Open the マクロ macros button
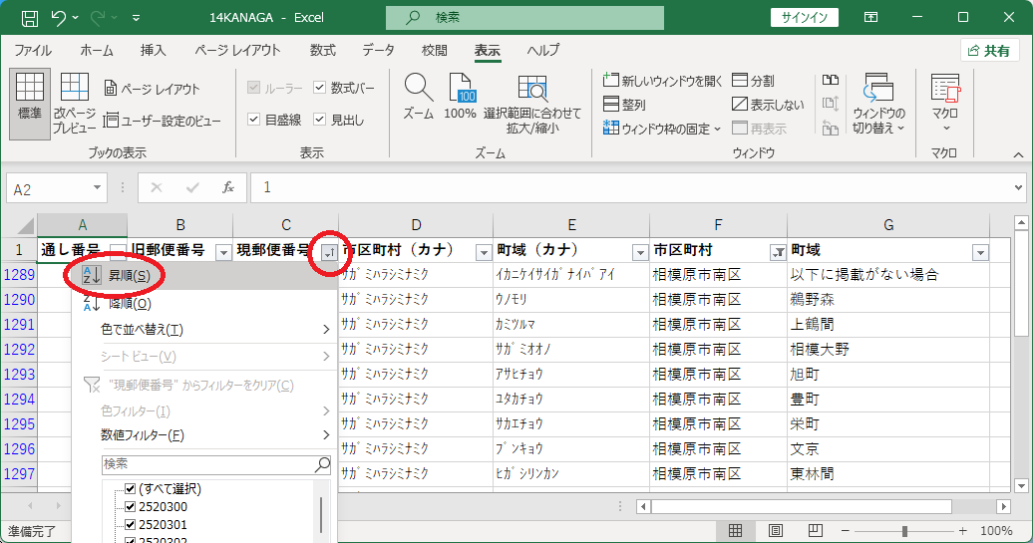This screenshot has width=1033, height=543. 945,104
